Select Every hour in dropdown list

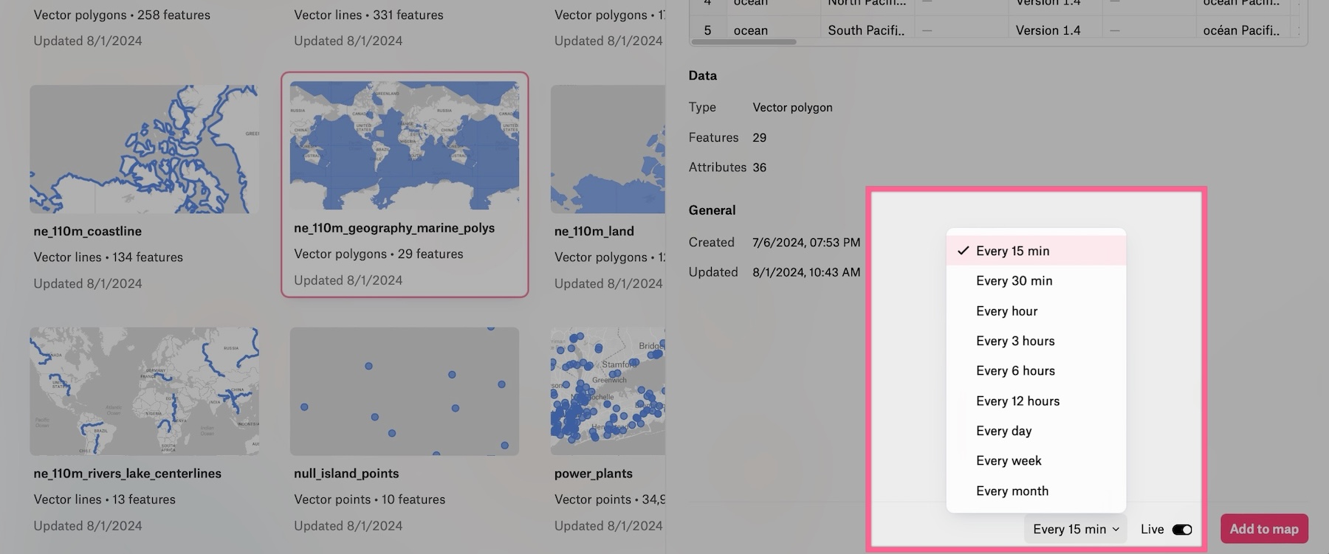pyautogui.click(x=1036, y=311)
